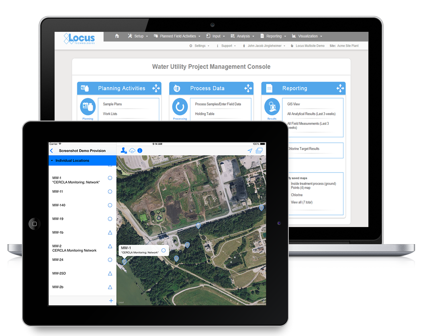Image resolution: width=423 pixels, height=336 pixels.
Task: Open the Sample Plans link
Action: click(x=112, y=104)
